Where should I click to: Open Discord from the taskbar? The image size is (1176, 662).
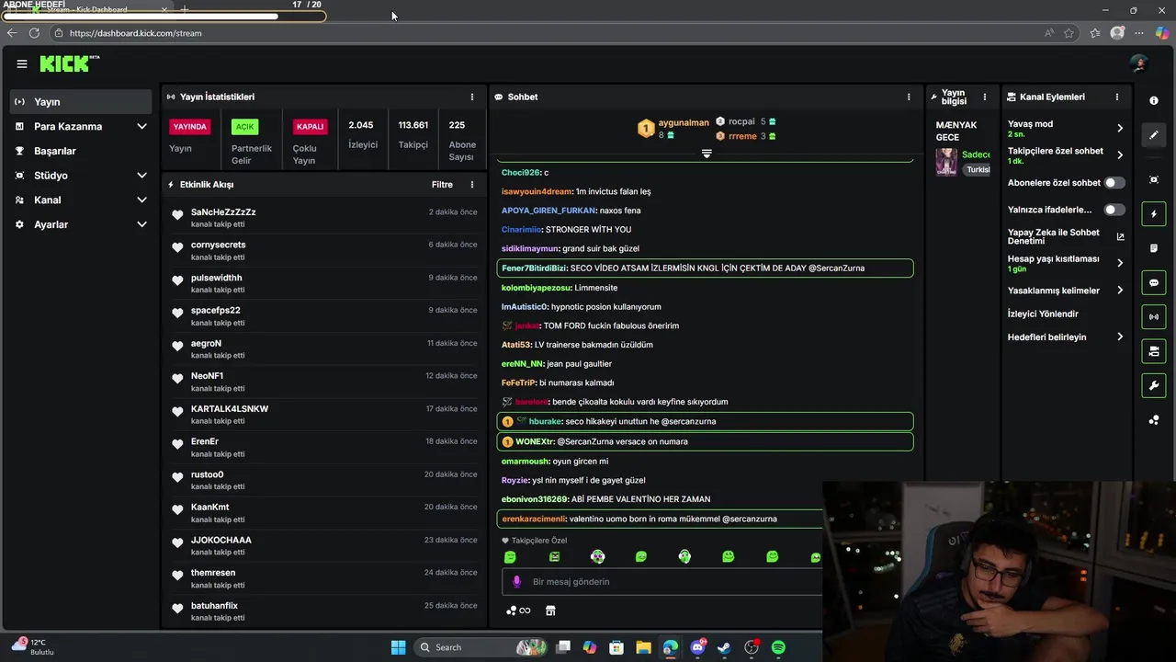pyautogui.click(x=697, y=647)
